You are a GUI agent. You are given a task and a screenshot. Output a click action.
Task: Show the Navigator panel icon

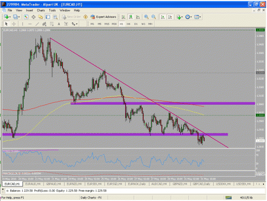coord(41,17)
